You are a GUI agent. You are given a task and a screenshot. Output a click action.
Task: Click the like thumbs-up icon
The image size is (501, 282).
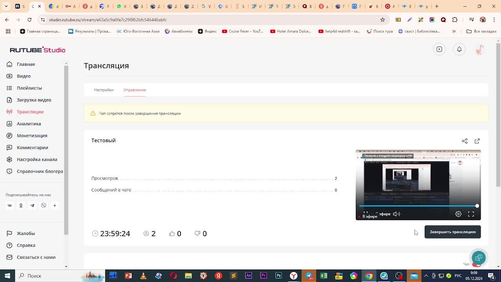[x=172, y=233]
